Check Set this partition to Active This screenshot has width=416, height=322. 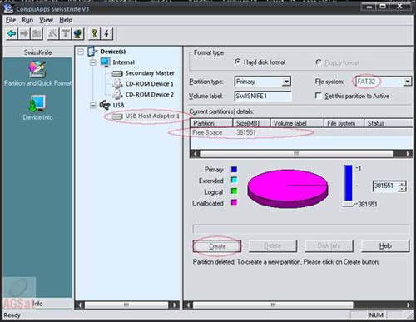click(319, 96)
